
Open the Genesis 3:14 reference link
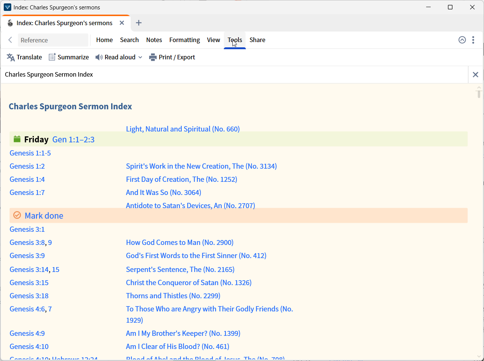[x=29, y=269]
